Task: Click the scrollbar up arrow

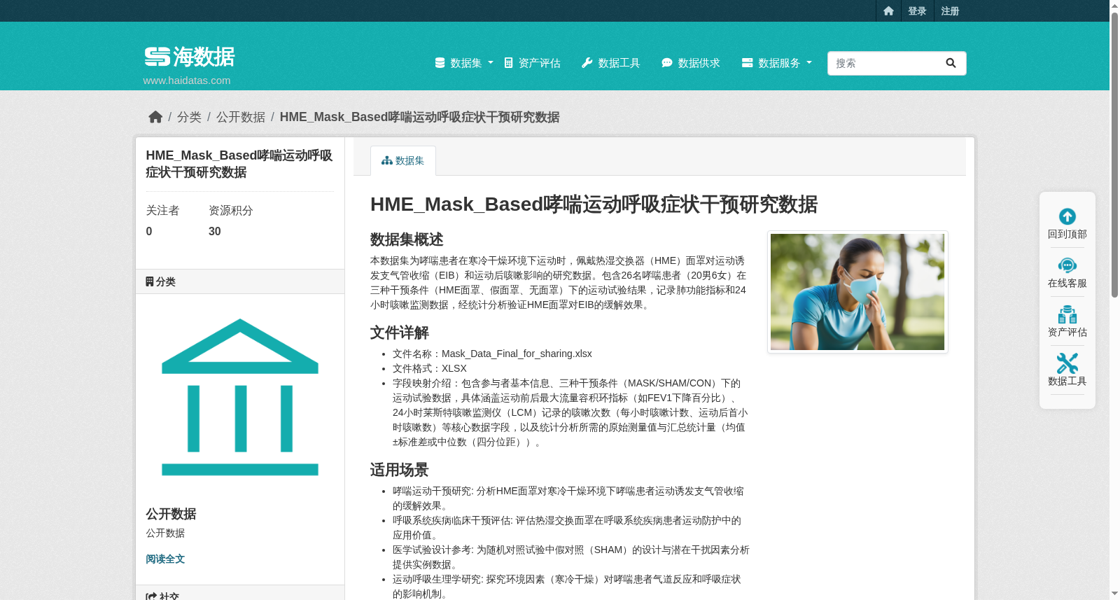Action: click(1114, 6)
